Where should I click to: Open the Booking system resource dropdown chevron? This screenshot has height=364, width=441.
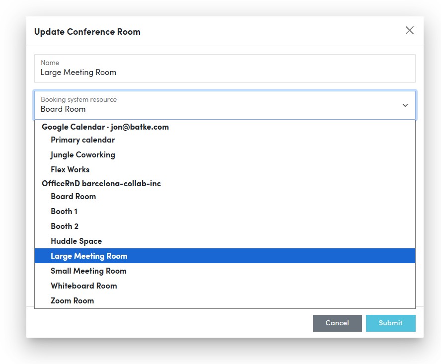(x=405, y=105)
